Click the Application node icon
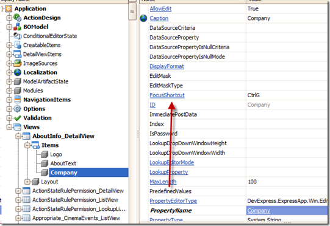Screen dimensions: 330x226 click(9, 9)
